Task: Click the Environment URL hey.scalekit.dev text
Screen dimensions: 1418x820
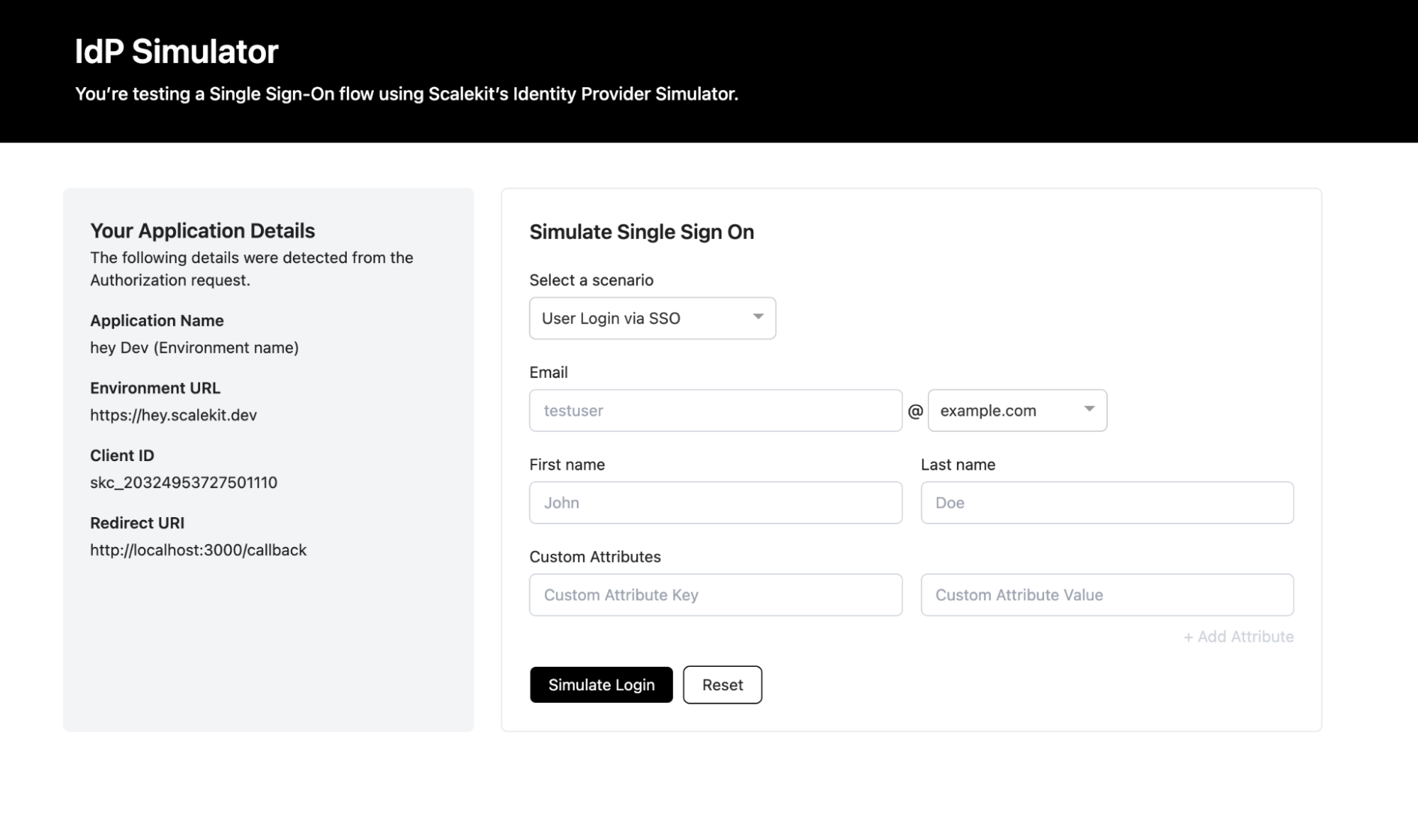Action: click(x=173, y=415)
